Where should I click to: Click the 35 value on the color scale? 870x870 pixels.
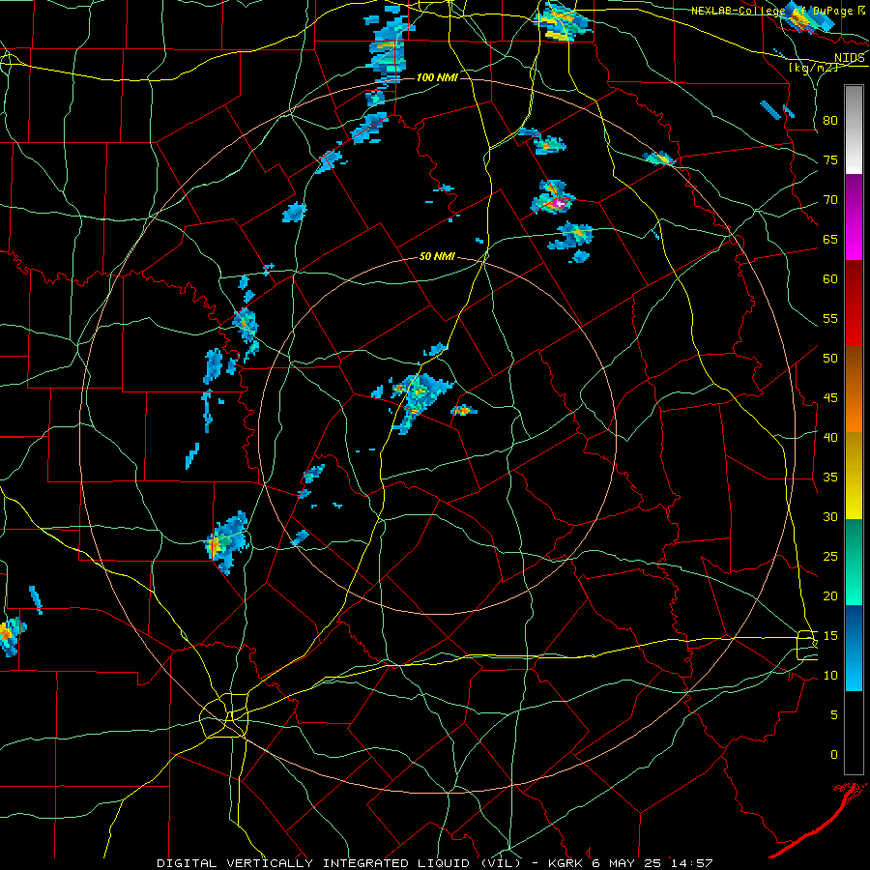point(830,478)
